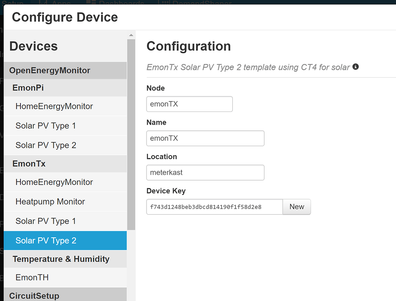The height and width of the screenshot is (301, 396).
Task: Click the info icon beside the template description
Action: (x=355, y=67)
